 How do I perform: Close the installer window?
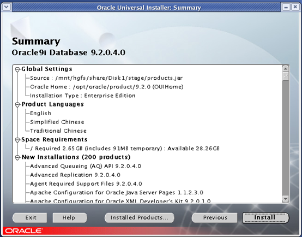pyautogui.click(x=295, y=7)
